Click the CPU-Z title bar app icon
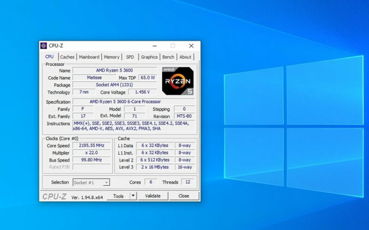 [x=43, y=46]
